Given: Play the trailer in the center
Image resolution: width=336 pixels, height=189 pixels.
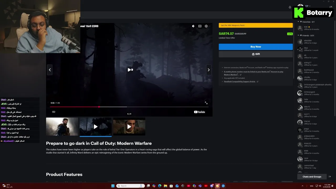Looking at the screenshot, I should pos(130,70).
